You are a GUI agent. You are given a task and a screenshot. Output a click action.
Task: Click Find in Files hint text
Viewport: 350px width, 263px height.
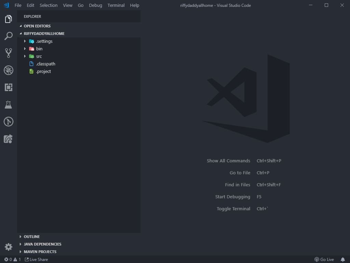coord(238,185)
